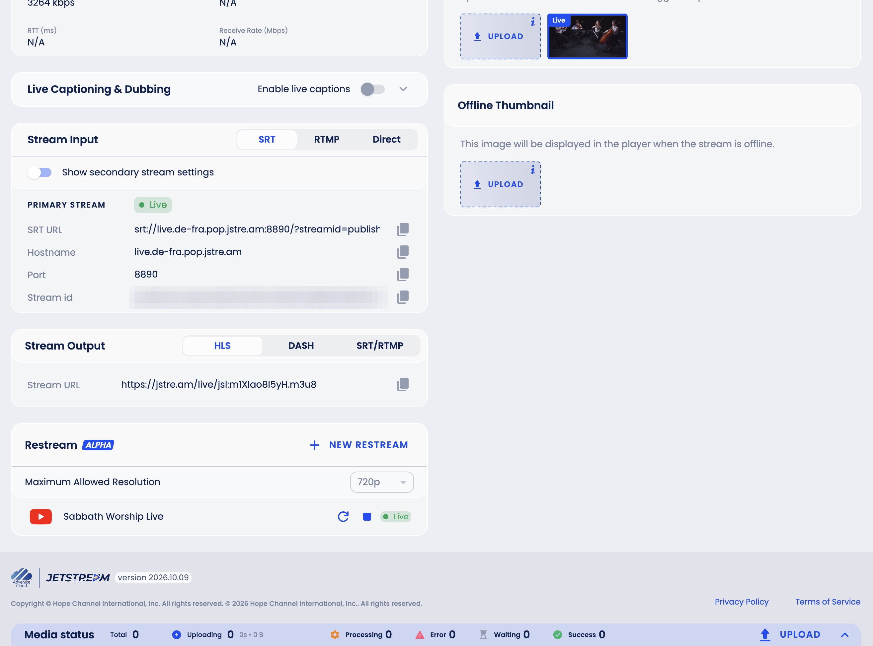
Task: Open info icon on top thumbnail upload box
Action: pos(532,22)
